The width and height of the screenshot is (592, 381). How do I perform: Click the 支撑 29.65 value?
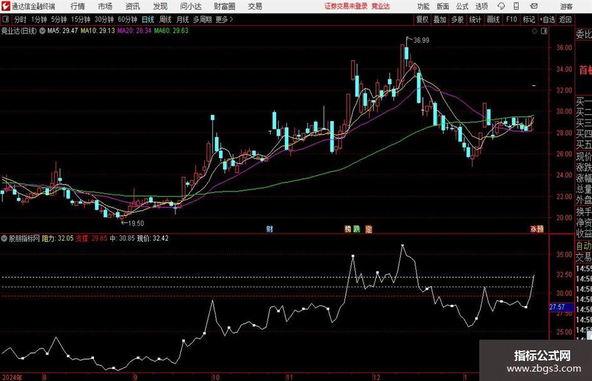point(91,238)
